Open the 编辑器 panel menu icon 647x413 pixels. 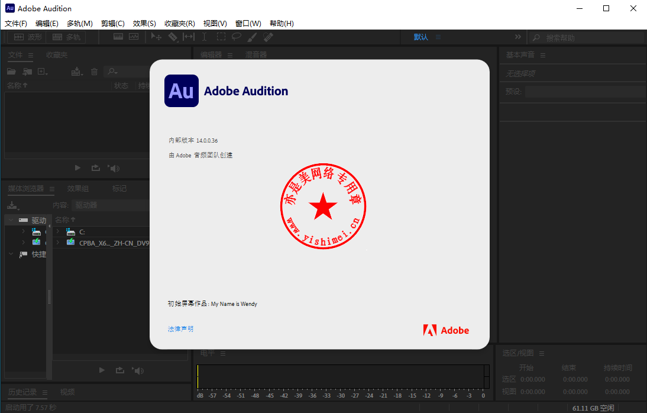[230, 56]
